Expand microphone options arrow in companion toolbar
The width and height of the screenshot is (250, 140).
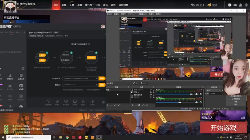pos(87,102)
